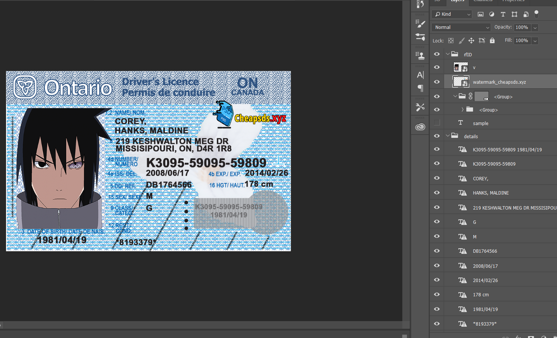Screen dimensions: 557x338
Task: Switch to the Channels tab
Action: coord(483,1)
